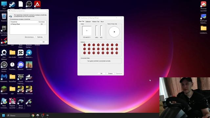
Task: Open the Discord desktop shortcut
Action: (21, 66)
